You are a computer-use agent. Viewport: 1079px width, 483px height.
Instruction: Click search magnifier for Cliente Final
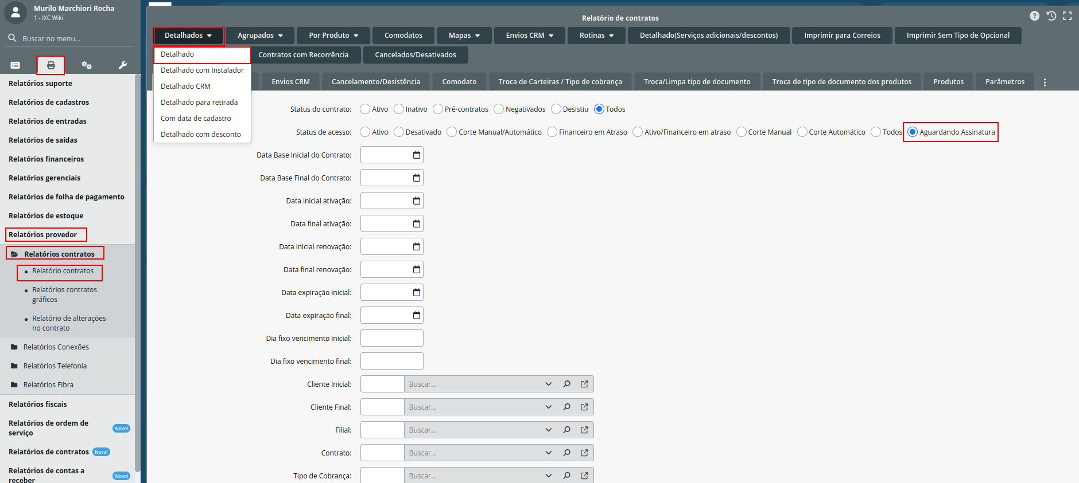[566, 407]
